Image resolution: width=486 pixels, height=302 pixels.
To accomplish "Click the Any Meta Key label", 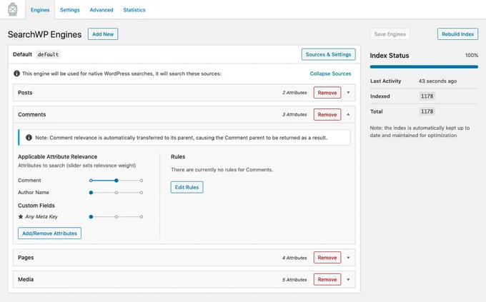I will coord(41,217).
